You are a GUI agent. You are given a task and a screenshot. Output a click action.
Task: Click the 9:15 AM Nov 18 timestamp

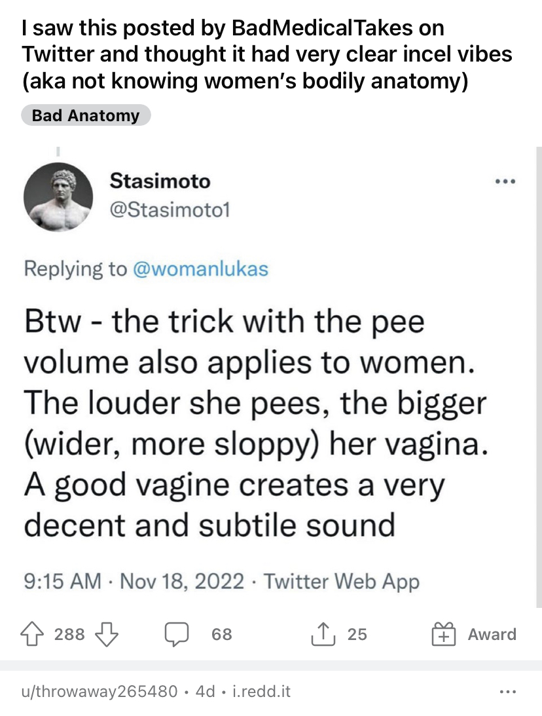134,581
